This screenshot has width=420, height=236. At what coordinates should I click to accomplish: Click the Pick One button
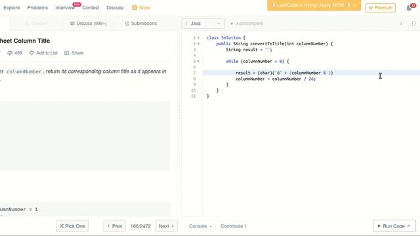[x=72, y=226]
